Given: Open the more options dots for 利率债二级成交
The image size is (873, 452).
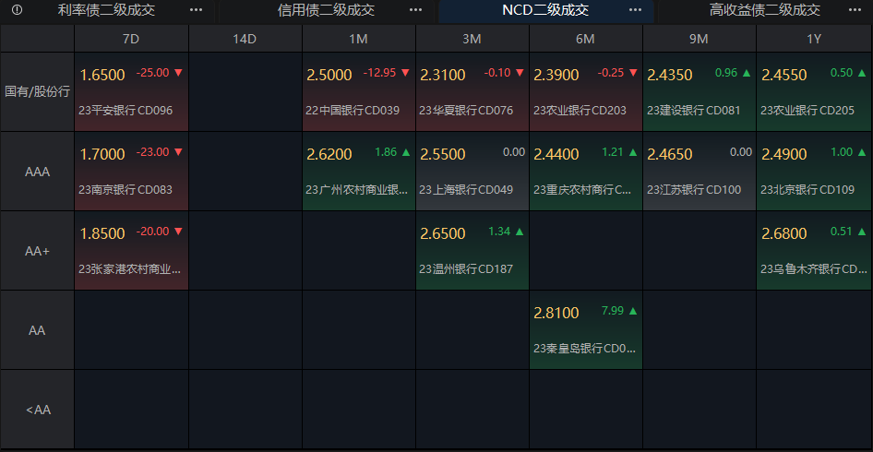Looking at the screenshot, I should coord(196,10).
